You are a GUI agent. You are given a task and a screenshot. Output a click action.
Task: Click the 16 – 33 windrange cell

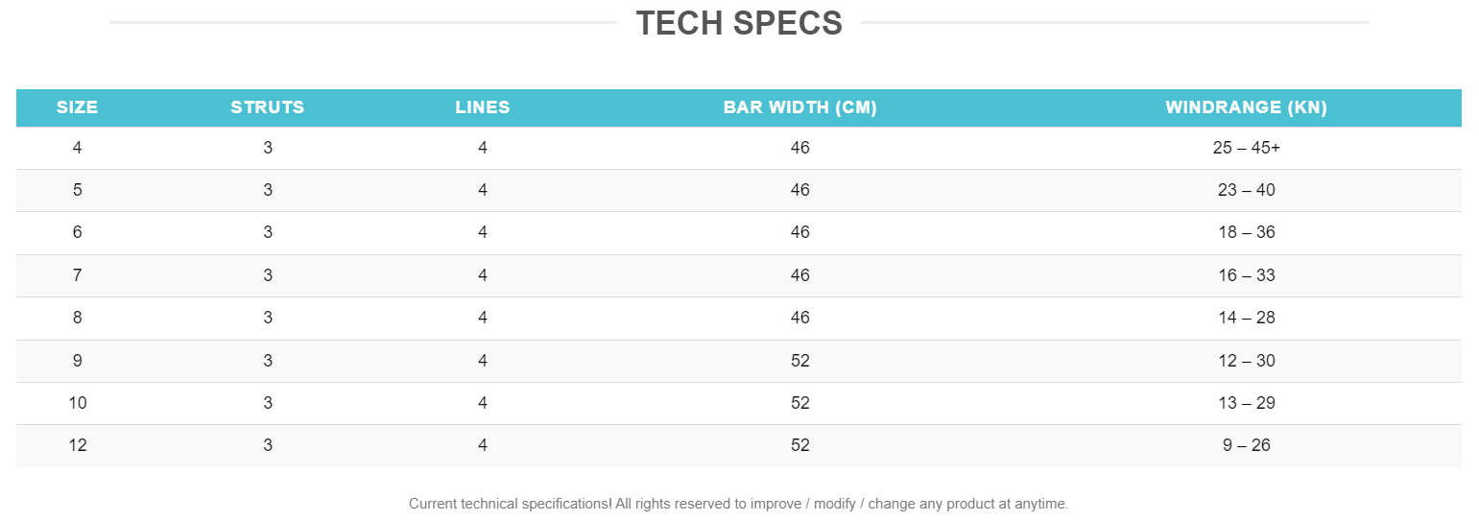click(x=1246, y=275)
